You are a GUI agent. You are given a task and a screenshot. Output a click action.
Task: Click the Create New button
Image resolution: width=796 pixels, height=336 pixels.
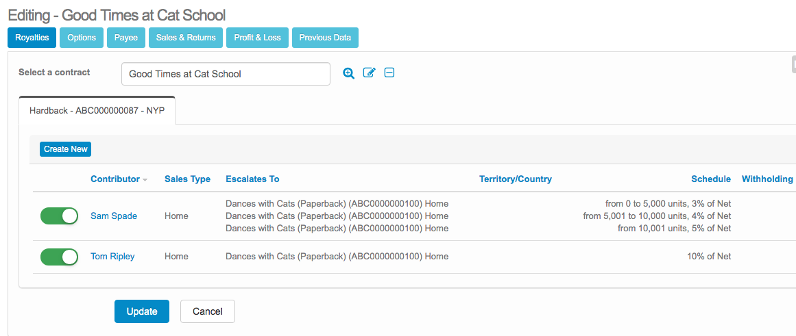[x=66, y=149]
